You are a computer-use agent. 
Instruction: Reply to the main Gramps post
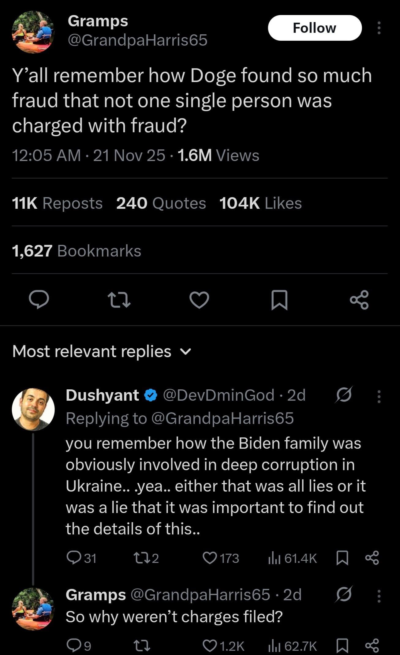(x=39, y=300)
